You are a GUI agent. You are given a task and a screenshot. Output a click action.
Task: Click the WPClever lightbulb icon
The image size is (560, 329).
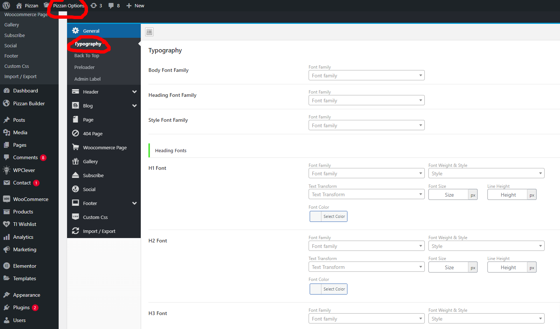pyautogui.click(x=7, y=170)
